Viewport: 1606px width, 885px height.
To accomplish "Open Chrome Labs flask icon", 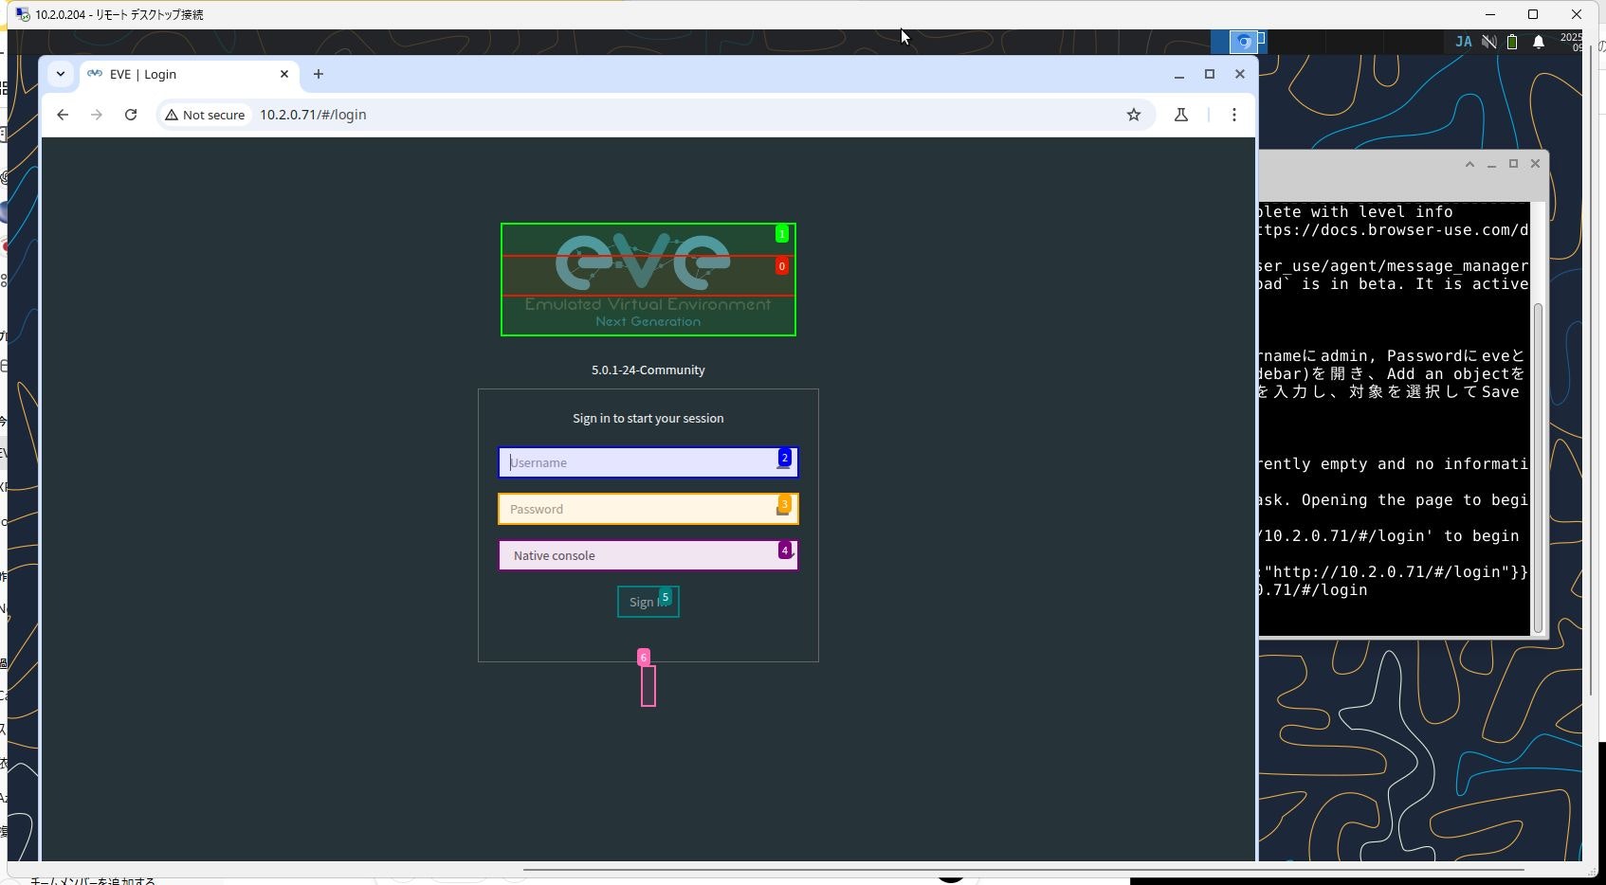I will (x=1181, y=115).
